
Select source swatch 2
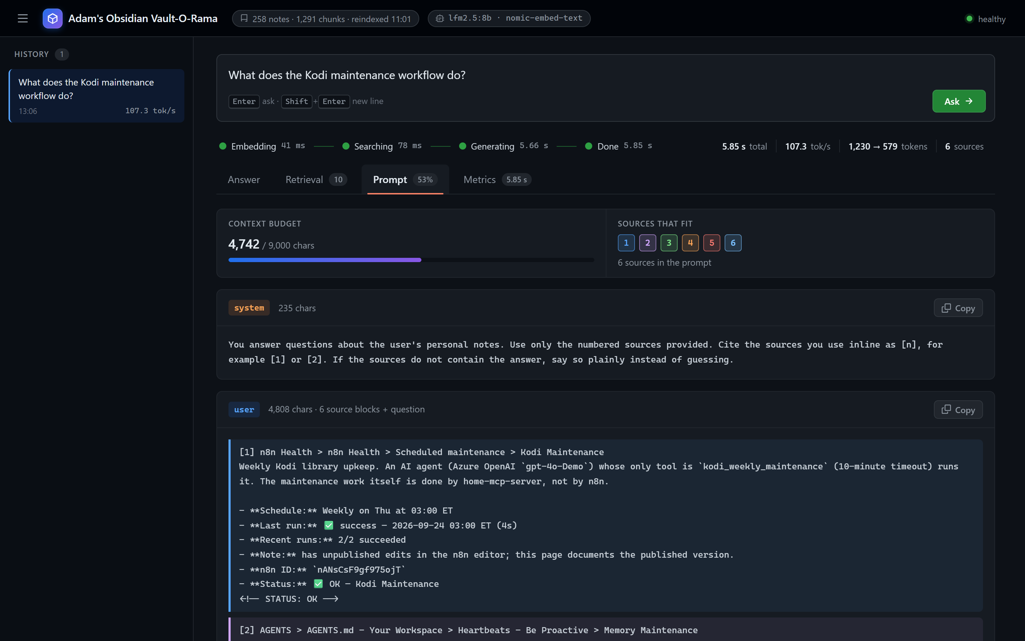647,243
